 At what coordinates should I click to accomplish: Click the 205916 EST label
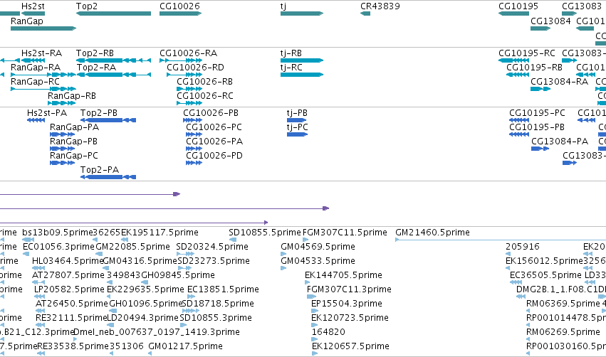click(x=522, y=247)
